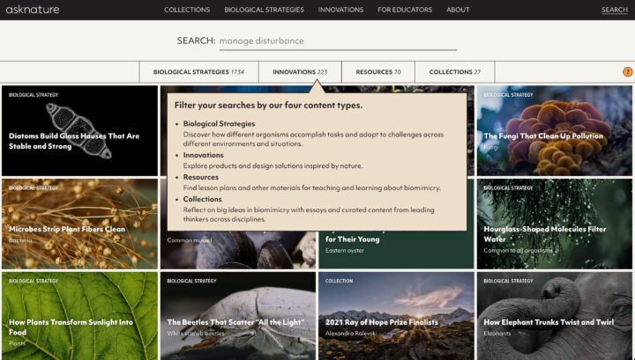Filter by Biological Strategies 1734 tab
This screenshot has width=635, height=360.
[x=198, y=72]
